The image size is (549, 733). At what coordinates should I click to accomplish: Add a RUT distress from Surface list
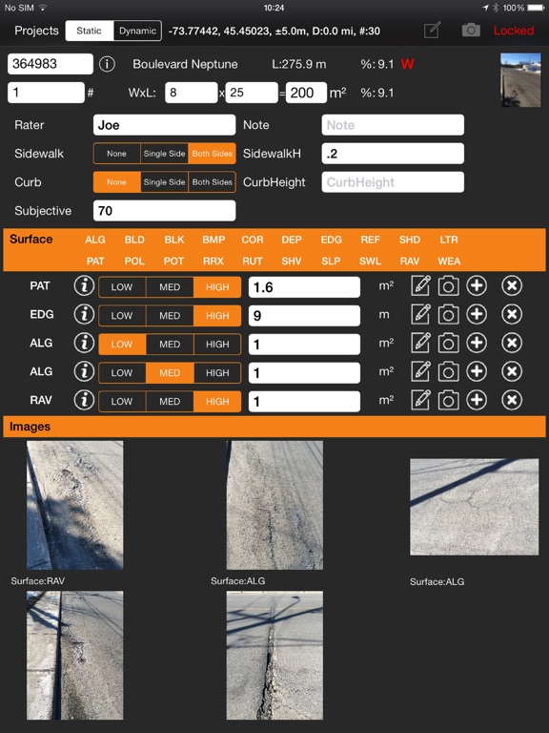252,261
